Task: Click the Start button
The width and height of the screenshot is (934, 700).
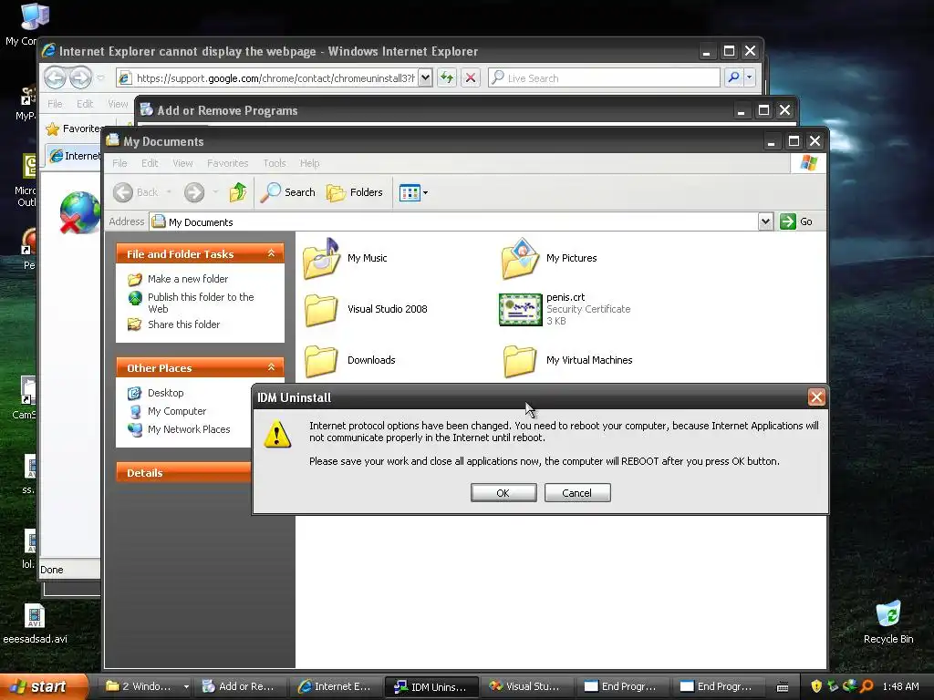Action: coord(43,686)
